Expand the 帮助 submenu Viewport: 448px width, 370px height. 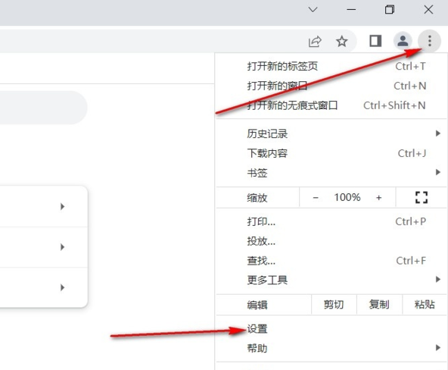[x=331, y=348]
